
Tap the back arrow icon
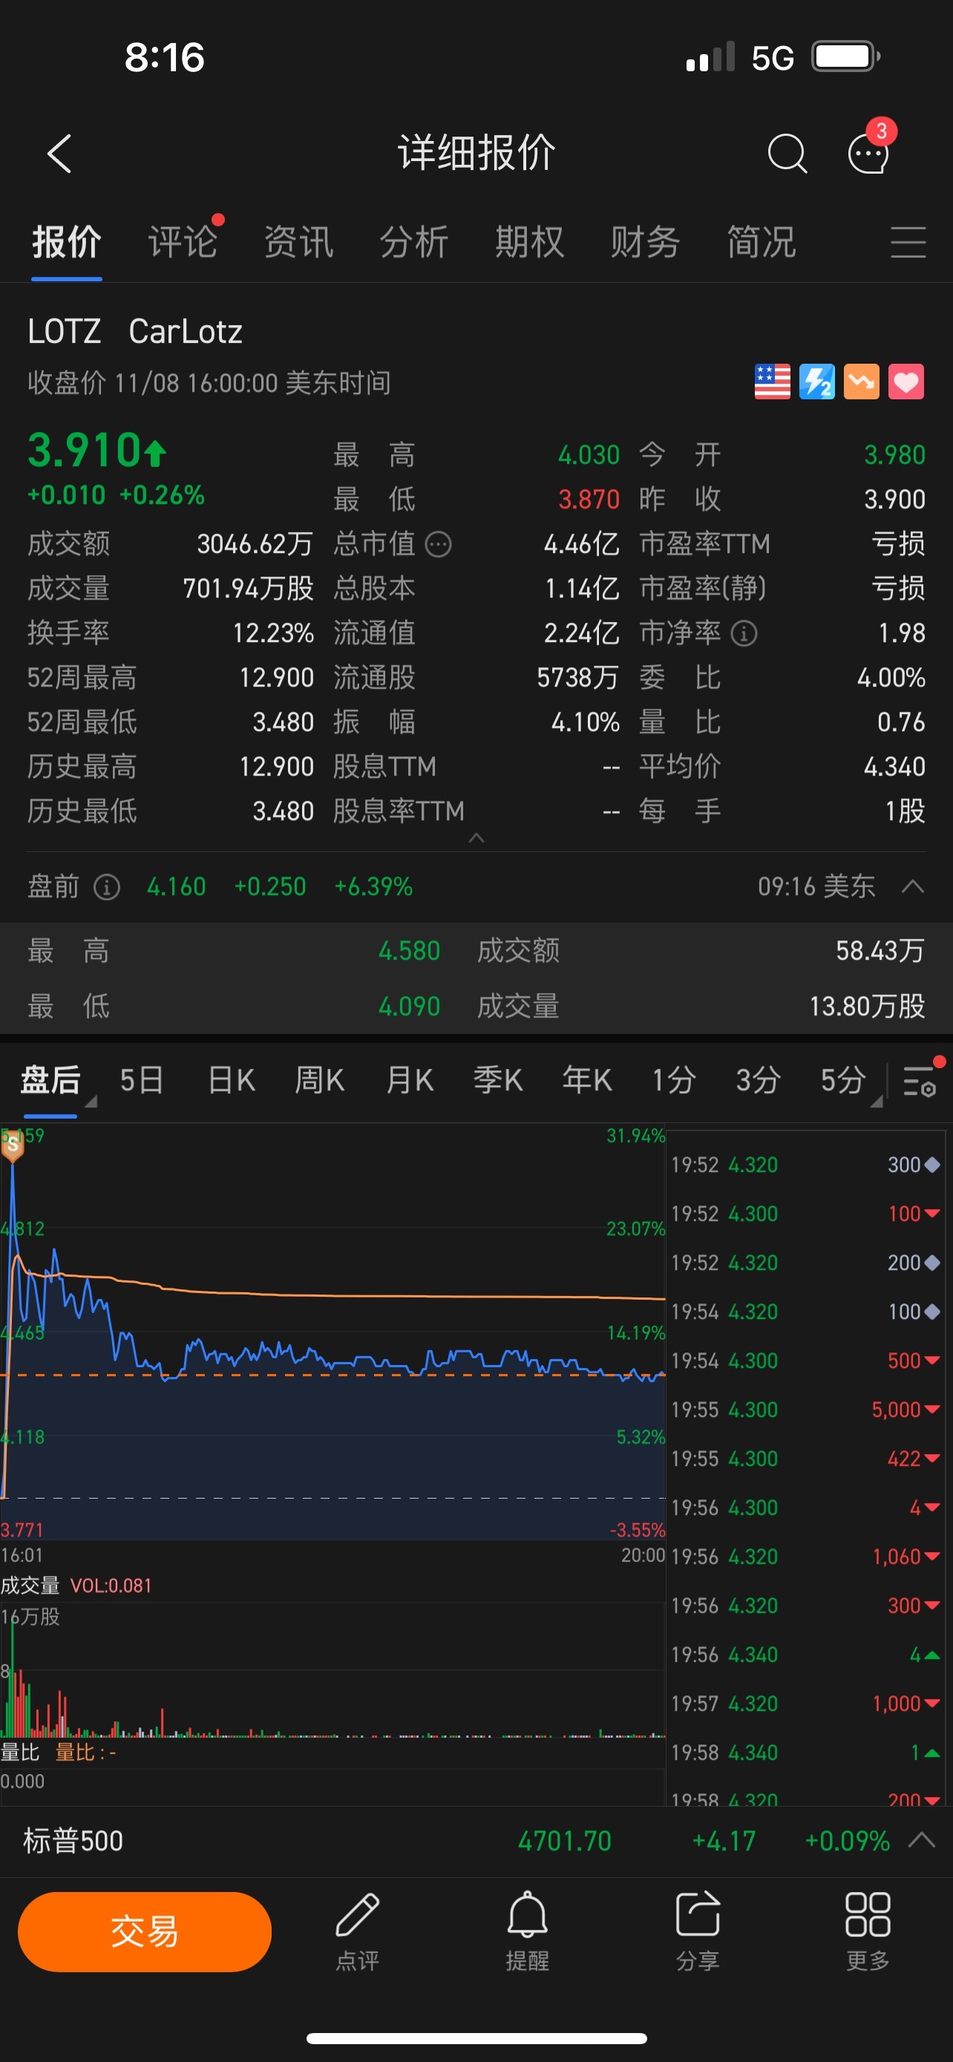59,153
